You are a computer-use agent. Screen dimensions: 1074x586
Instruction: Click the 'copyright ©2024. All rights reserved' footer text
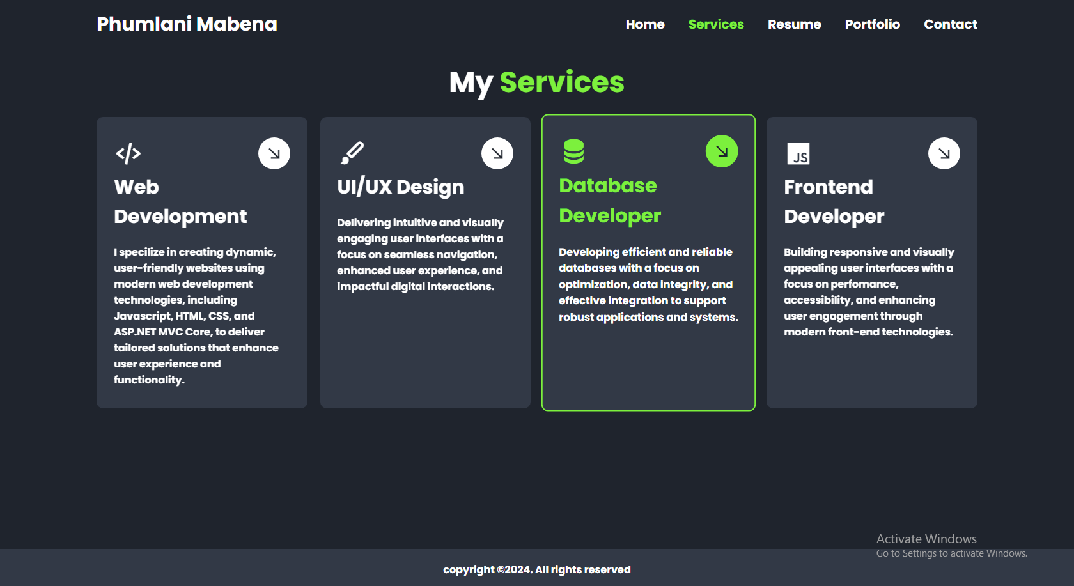coord(537,569)
